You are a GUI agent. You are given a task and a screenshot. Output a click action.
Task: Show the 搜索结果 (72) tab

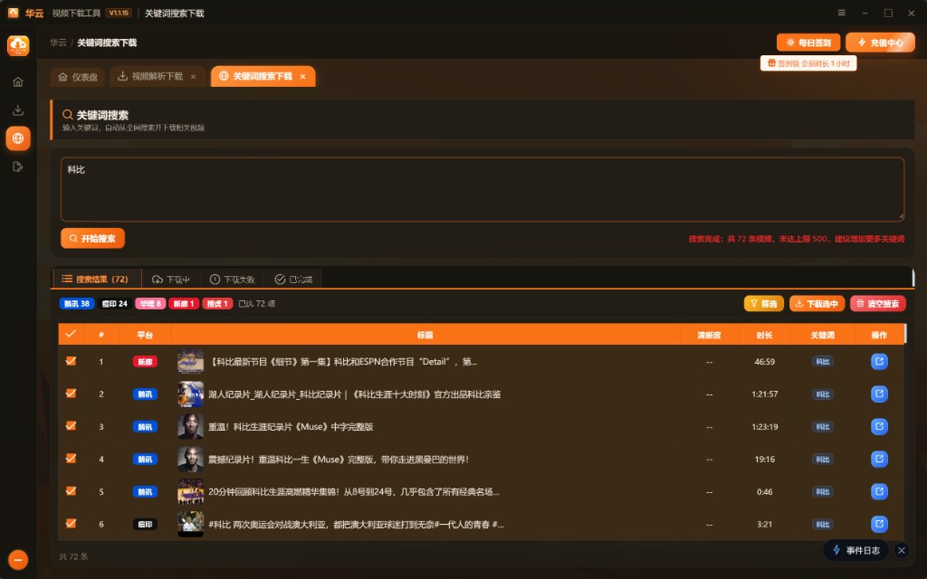(x=97, y=279)
